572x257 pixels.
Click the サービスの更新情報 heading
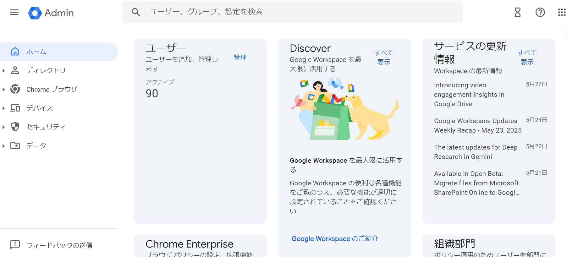(470, 52)
